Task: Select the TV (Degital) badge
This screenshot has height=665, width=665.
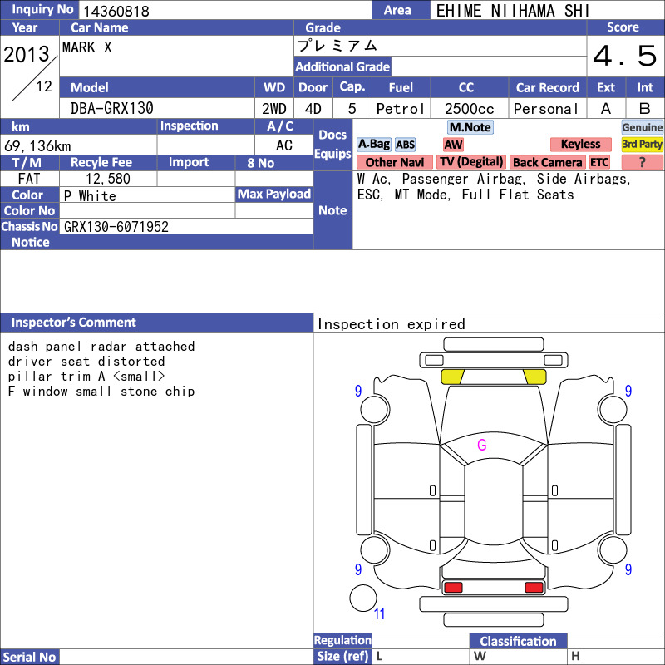Action: [471, 162]
